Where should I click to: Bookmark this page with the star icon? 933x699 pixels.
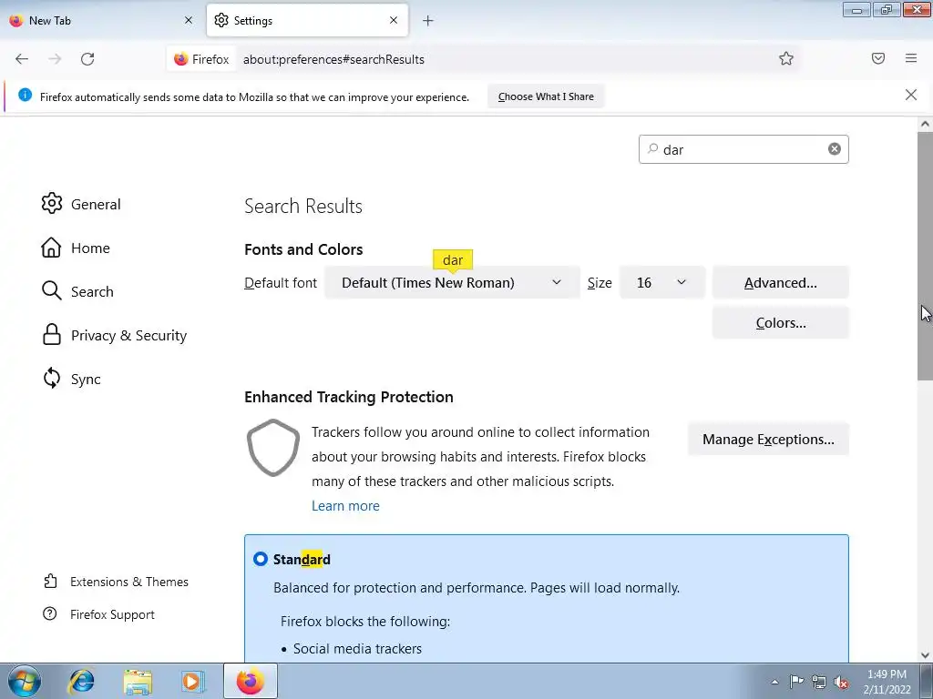point(786,58)
